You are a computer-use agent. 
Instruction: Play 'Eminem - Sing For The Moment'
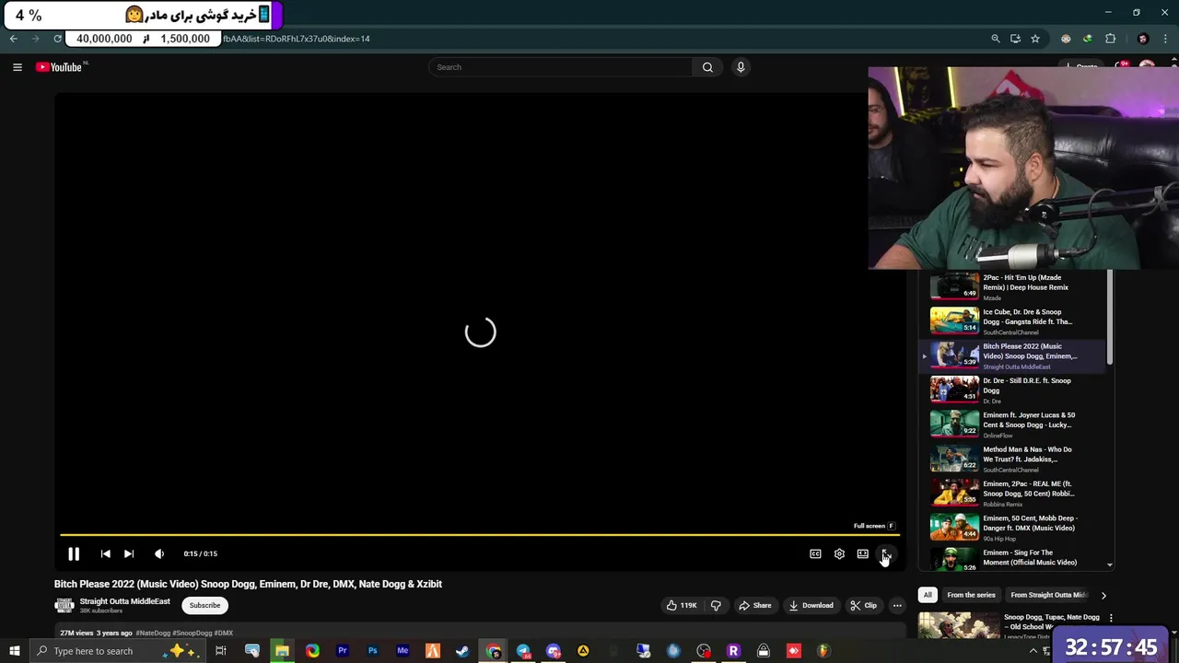click(1013, 558)
